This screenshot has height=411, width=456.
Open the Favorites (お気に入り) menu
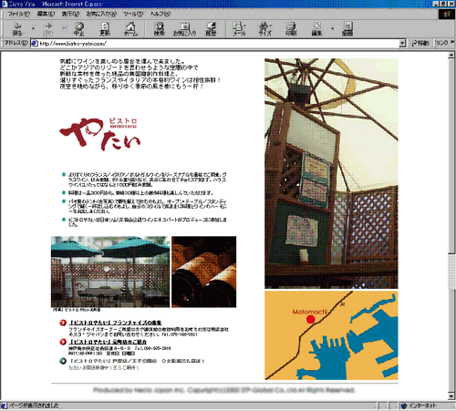pyautogui.click(x=101, y=14)
